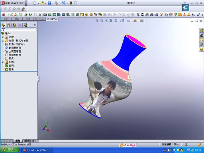Click the yellow warning triangle toolbar icon
This screenshot has height=153, width=204.
[x=189, y=15]
